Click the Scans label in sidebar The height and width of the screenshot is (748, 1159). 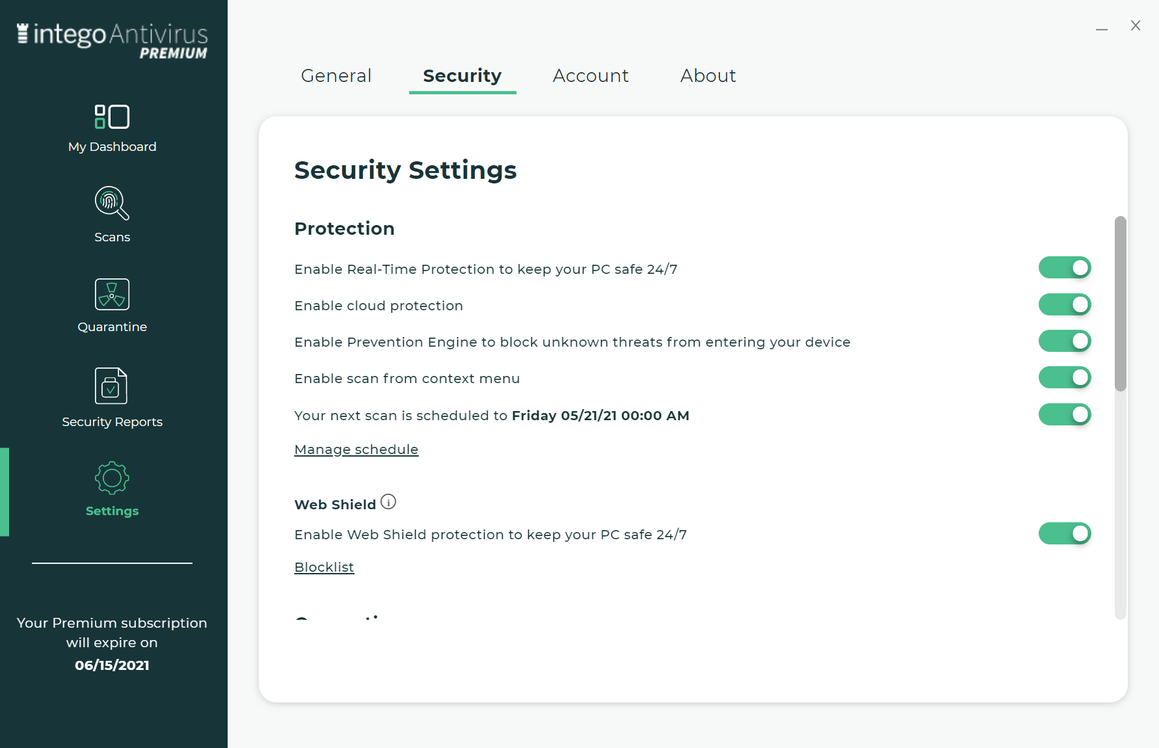coord(112,237)
